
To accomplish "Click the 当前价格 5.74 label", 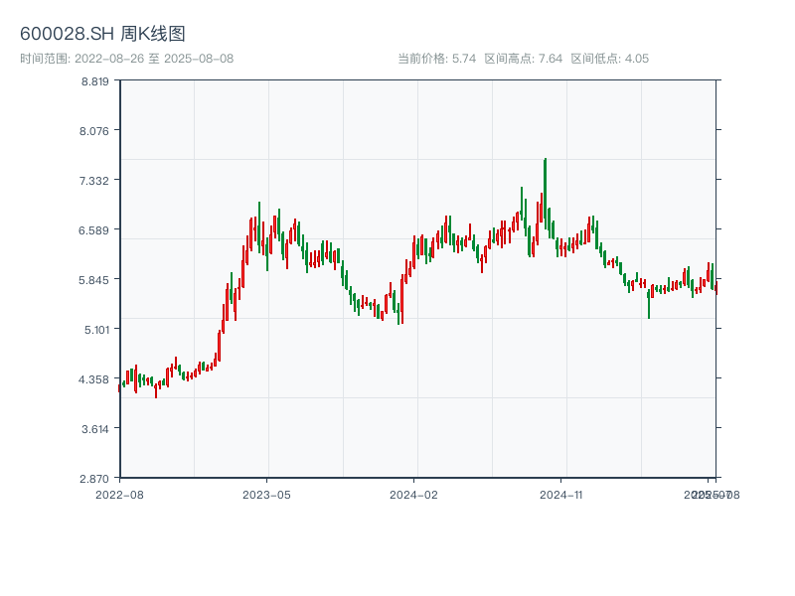I will coord(437,59).
